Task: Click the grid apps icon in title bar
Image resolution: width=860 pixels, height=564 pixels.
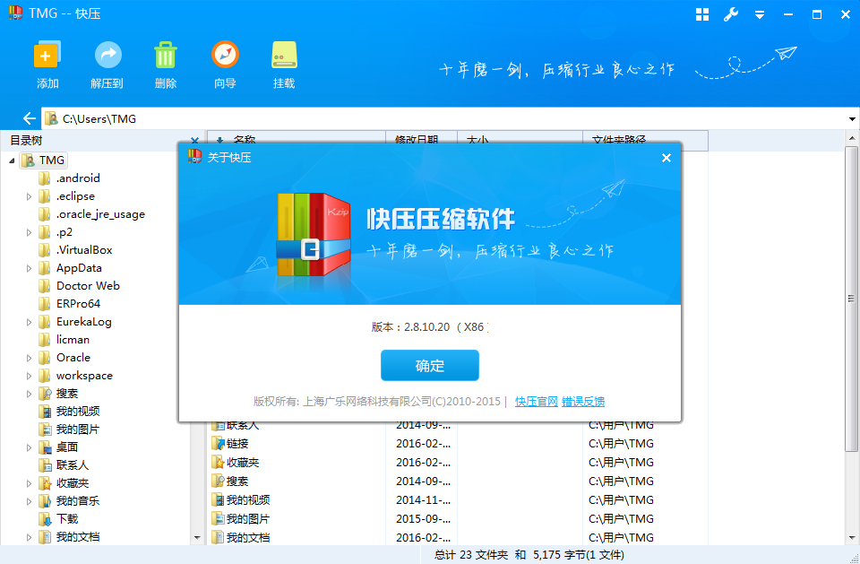Action: pyautogui.click(x=702, y=14)
